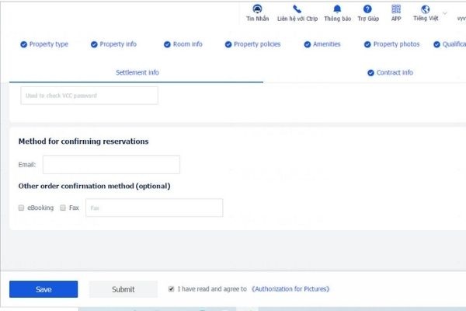
Task: Tick the Fax confirmation checkbox
Action: coord(63,208)
